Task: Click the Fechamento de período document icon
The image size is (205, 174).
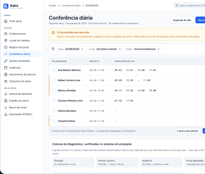Action: point(6,74)
